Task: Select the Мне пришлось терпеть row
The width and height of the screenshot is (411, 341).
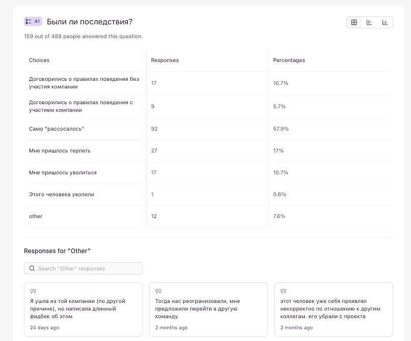Action: (x=60, y=150)
